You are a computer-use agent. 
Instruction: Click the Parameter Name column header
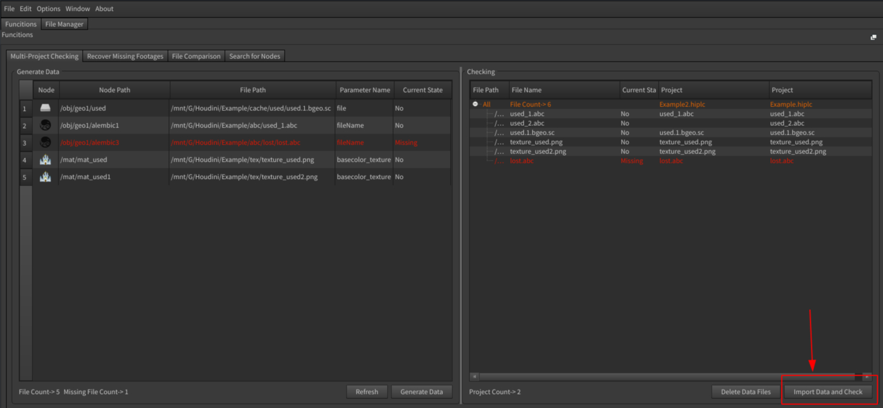pyautogui.click(x=365, y=90)
